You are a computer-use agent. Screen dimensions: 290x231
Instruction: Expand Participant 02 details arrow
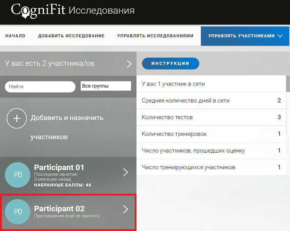(126, 209)
